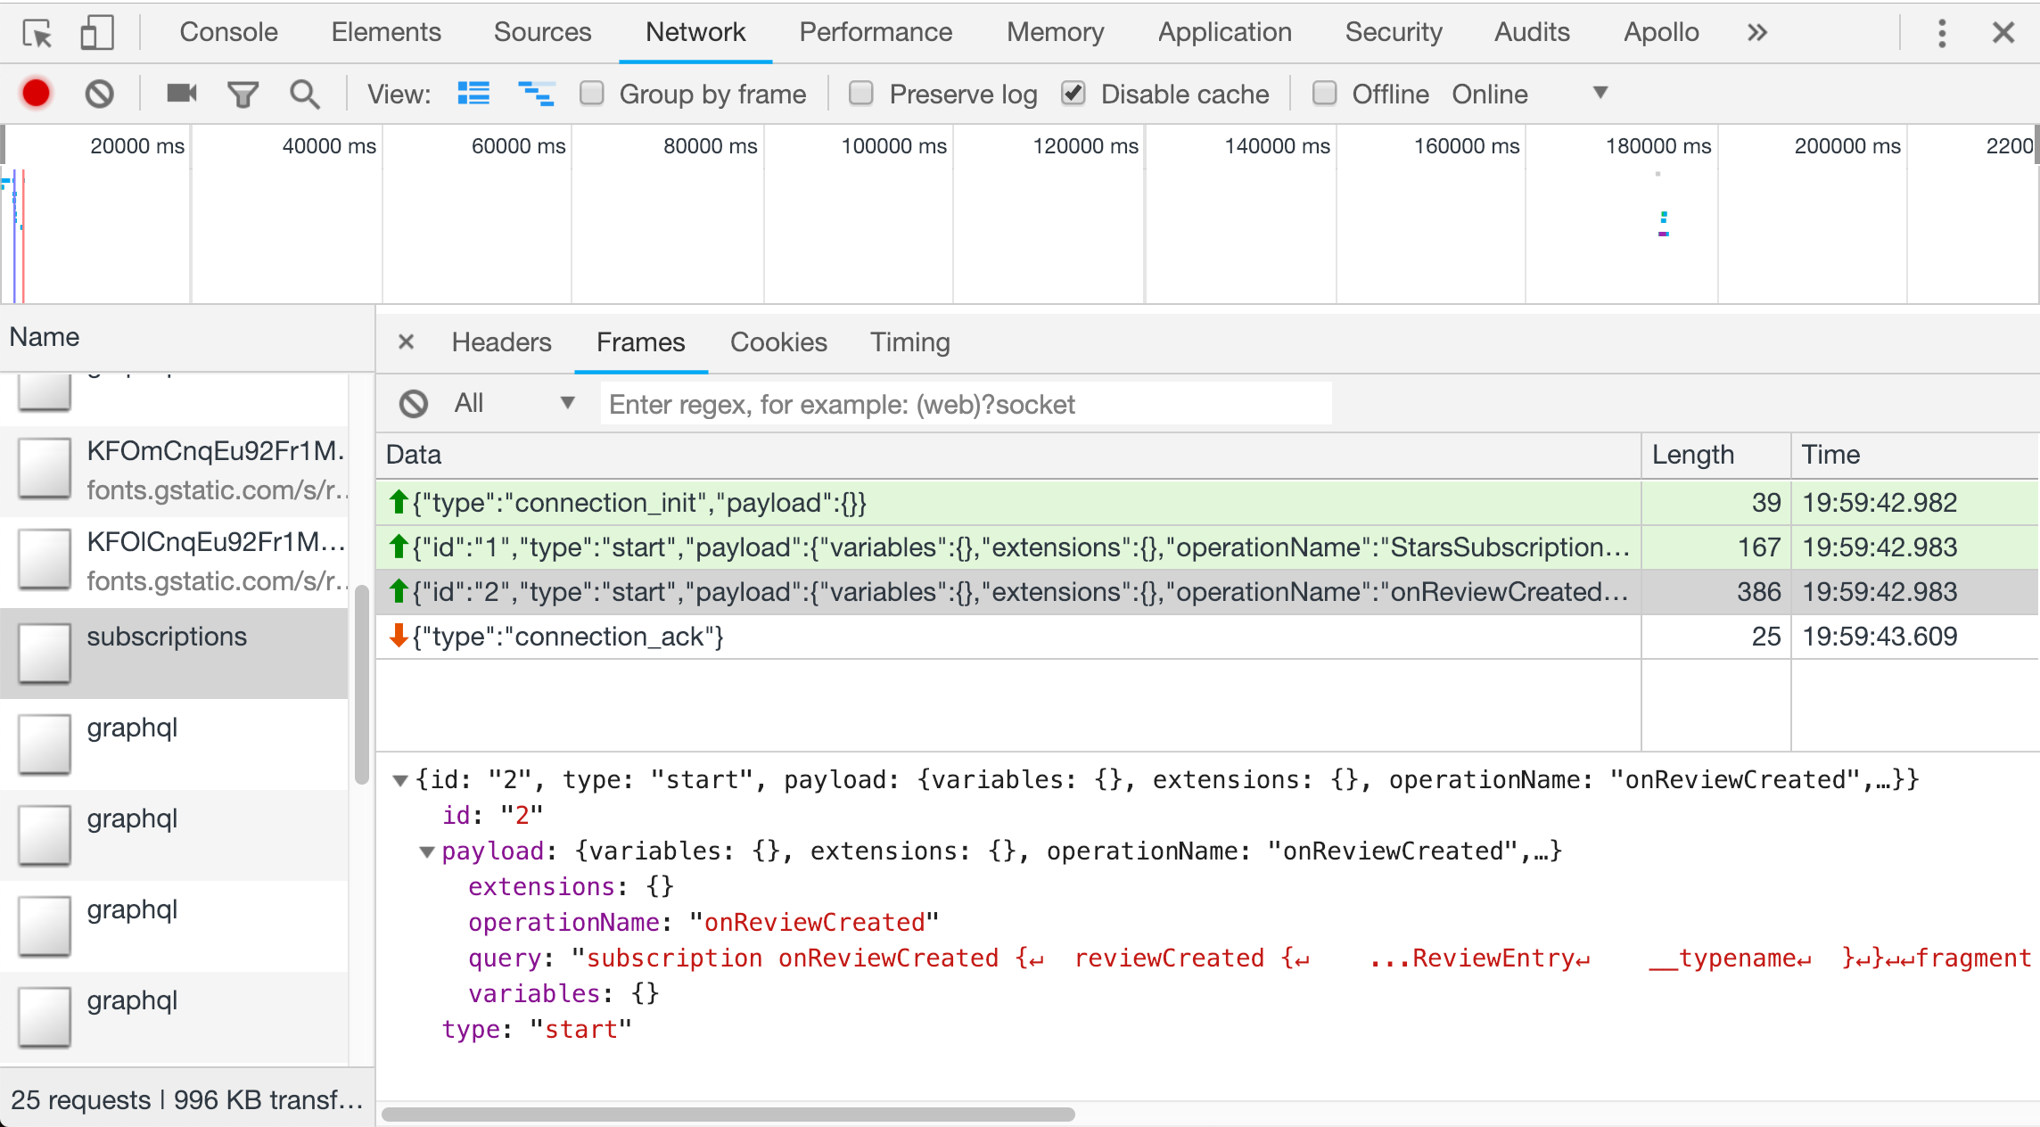Open the Apollo tab
Image resolution: width=2040 pixels, height=1127 pixels.
(x=1661, y=32)
